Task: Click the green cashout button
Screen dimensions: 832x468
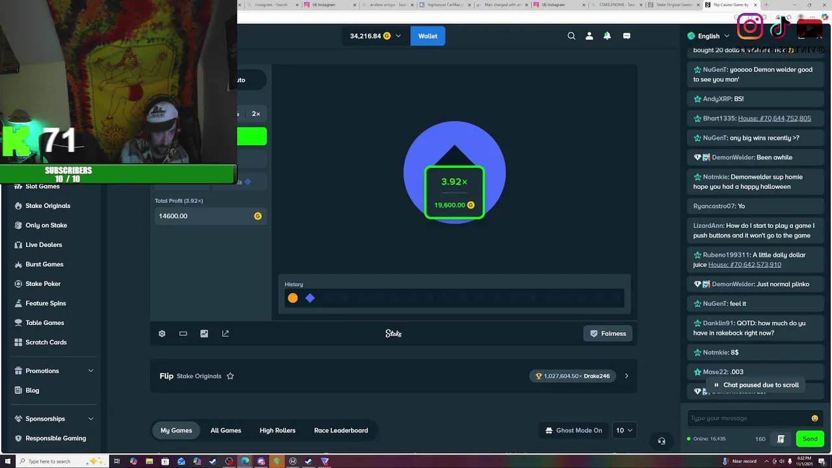Action: click(x=252, y=136)
